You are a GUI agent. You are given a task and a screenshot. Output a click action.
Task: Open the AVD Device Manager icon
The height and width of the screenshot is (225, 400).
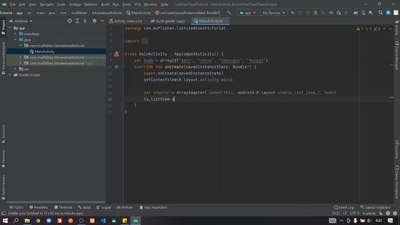[x=363, y=12]
